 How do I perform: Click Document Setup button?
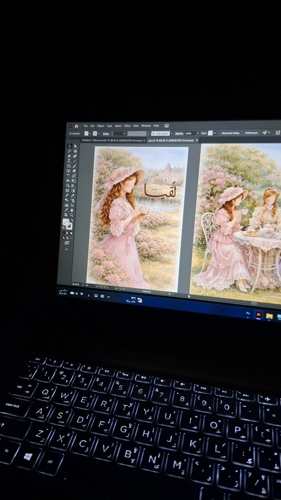(x=230, y=133)
